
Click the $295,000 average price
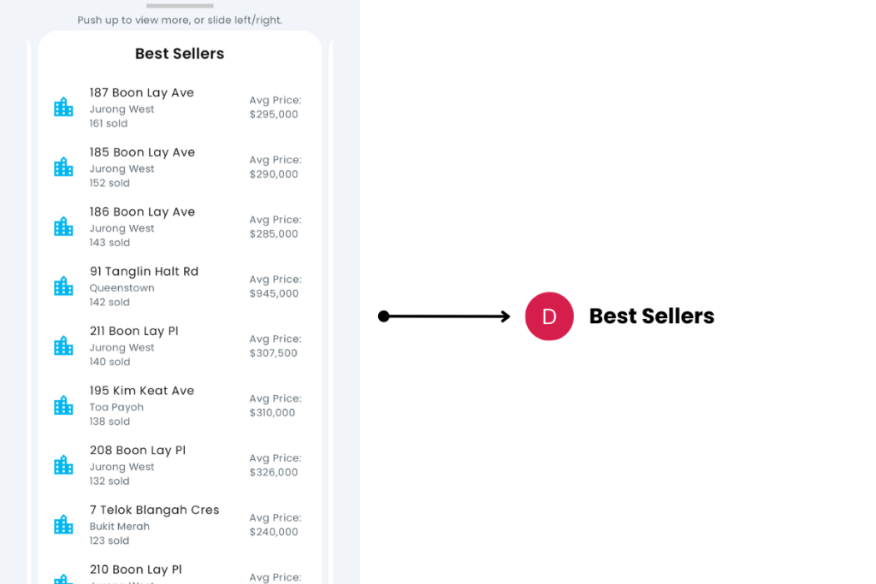tap(274, 115)
